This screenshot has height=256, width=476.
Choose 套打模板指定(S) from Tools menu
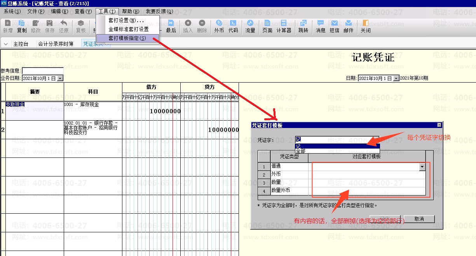127,38
